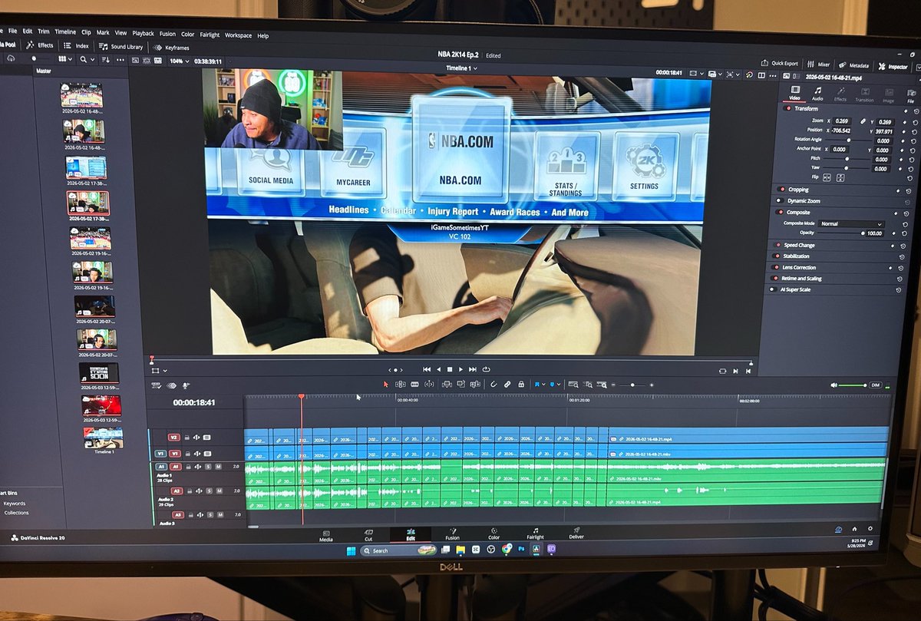
Task: Open the Mixer panel
Action: tap(819, 64)
